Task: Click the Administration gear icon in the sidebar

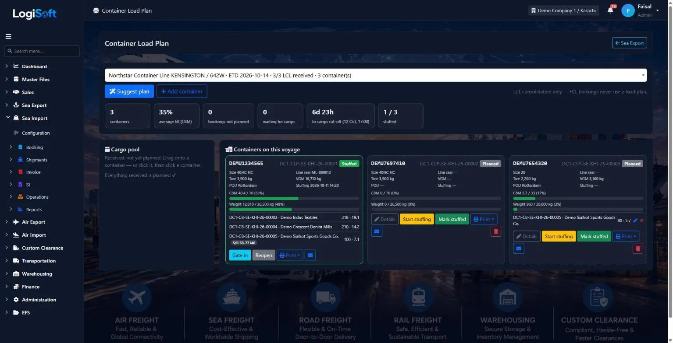Action: click(16, 300)
